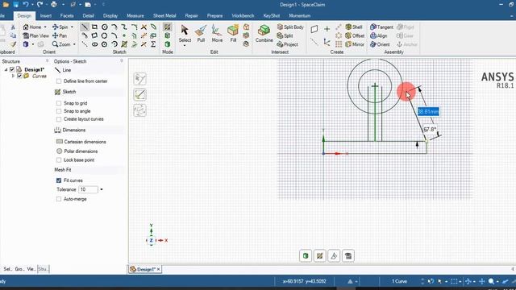Image resolution: width=516 pixels, height=290 pixels.
Task: Click Return to 3D mode canvas button
Action: (x=306, y=256)
